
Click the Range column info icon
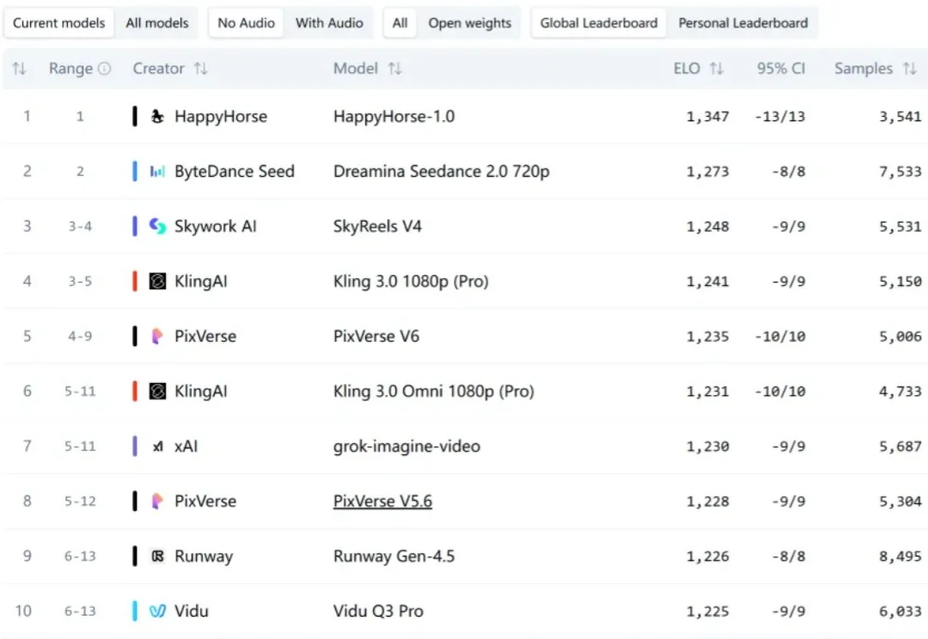coord(105,69)
